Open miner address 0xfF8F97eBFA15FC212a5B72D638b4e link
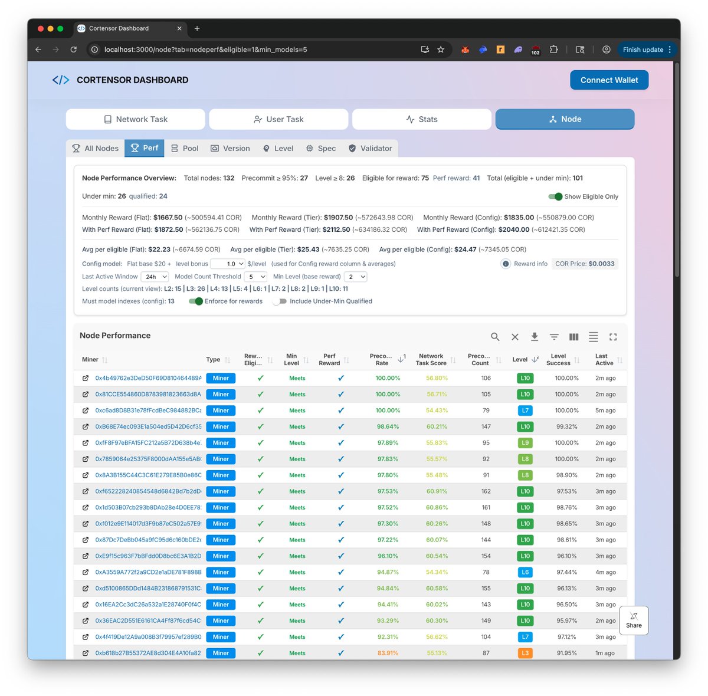 click(148, 443)
